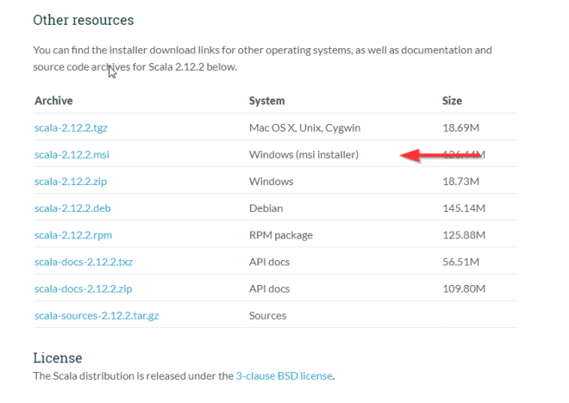Open the scala-2.12.2.zip download link
The width and height of the screenshot is (569, 403).
70,182
